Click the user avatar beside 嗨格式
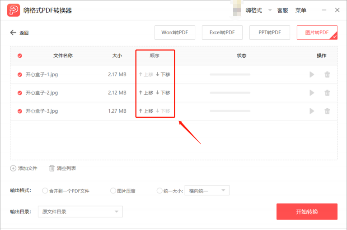The image size is (347, 230). pyautogui.click(x=237, y=10)
